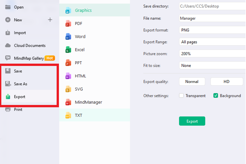The image size is (246, 164).
Task: Click the plus icon beside New
Action: 50,20
